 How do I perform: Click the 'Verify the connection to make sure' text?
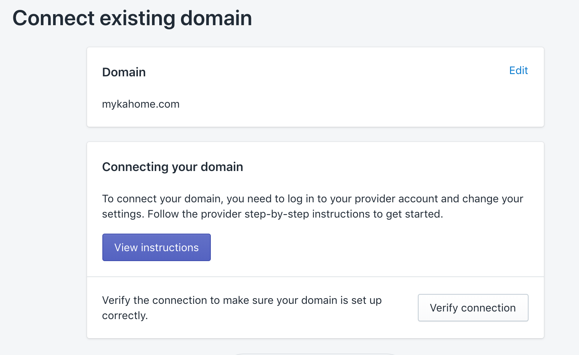(242, 308)
